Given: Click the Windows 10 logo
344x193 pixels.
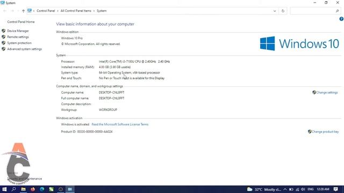Looking at the screenshot, I should pyautogui.click(x=299, y=43).
